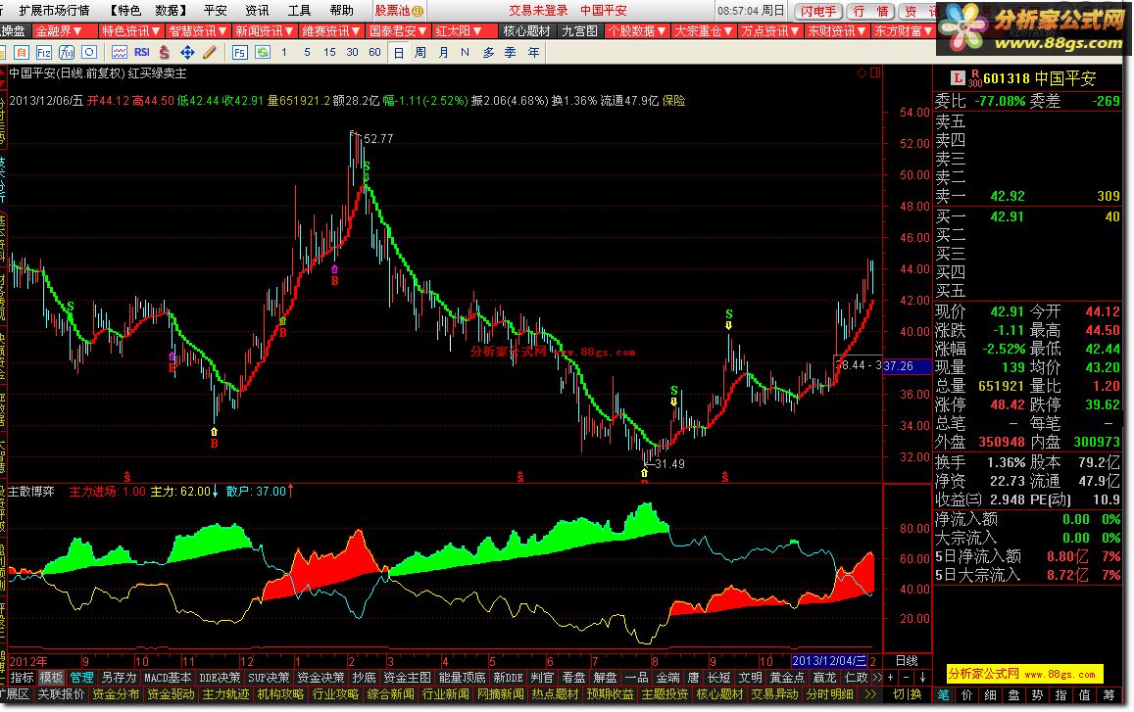
Task: Select the 月 monthly period
Action: [x=443, y=52]
